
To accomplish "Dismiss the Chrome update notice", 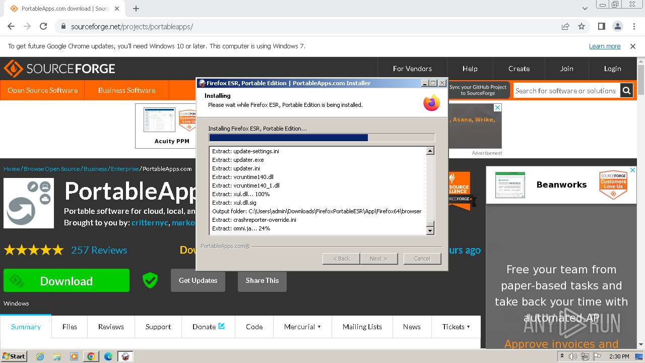I will (x=633, y=46).
